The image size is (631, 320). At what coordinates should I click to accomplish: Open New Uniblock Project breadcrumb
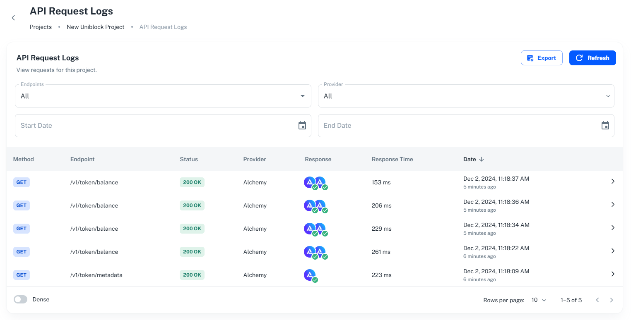pos(96,27)
